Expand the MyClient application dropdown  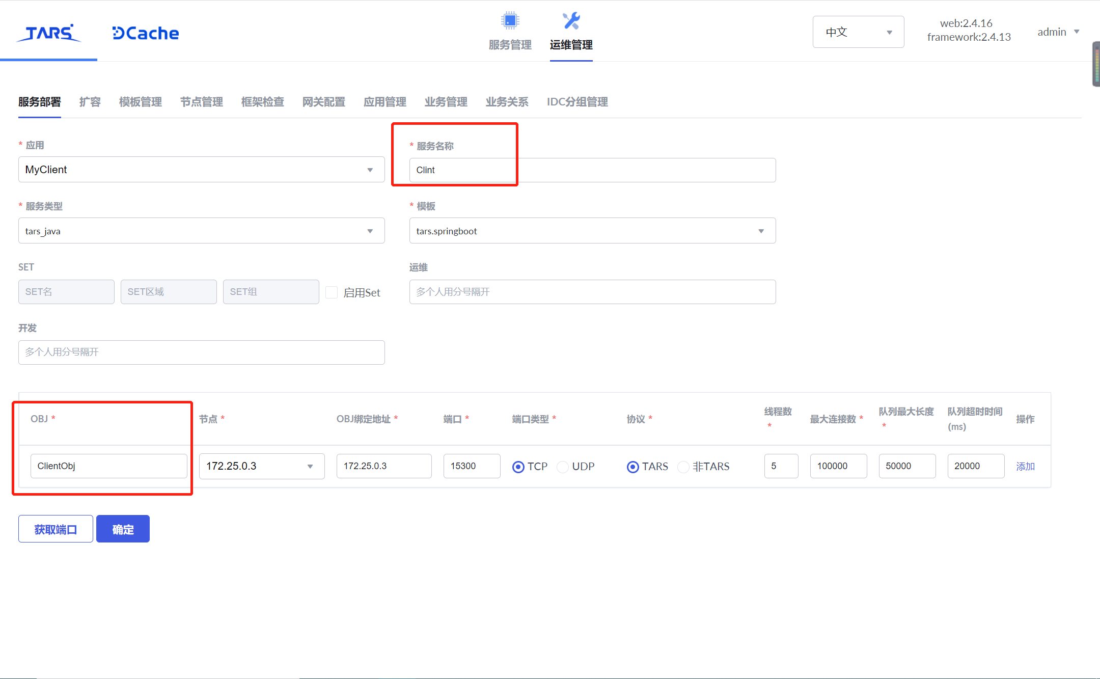tap(201, 170)
